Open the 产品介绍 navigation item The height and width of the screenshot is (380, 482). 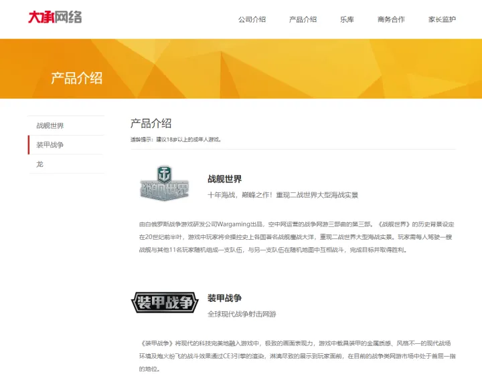(303, 19)
